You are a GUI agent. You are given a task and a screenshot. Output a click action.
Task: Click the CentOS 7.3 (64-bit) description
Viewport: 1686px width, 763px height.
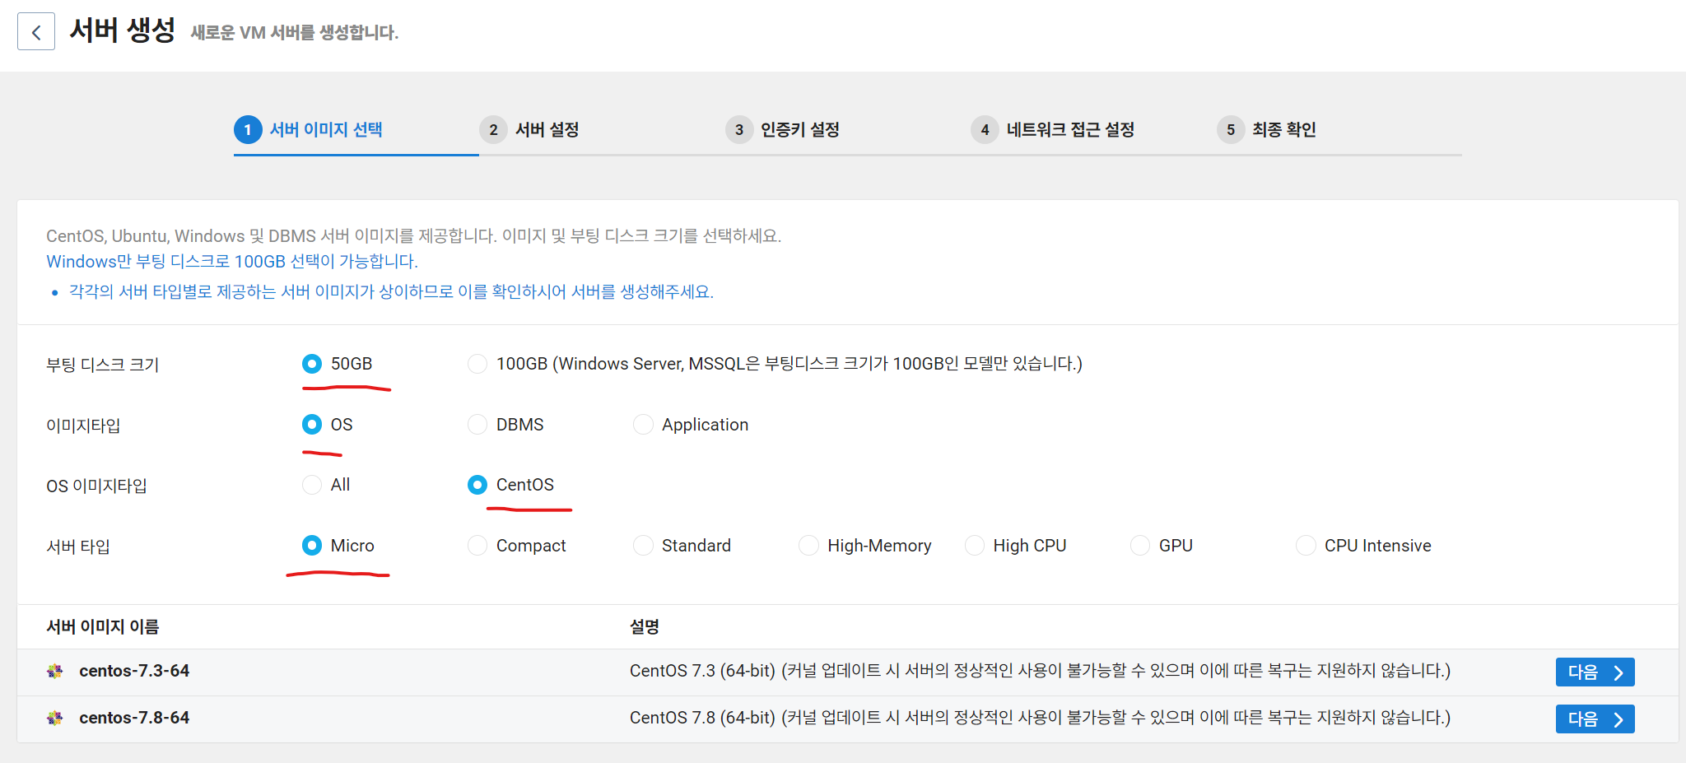coord(1040,671)
